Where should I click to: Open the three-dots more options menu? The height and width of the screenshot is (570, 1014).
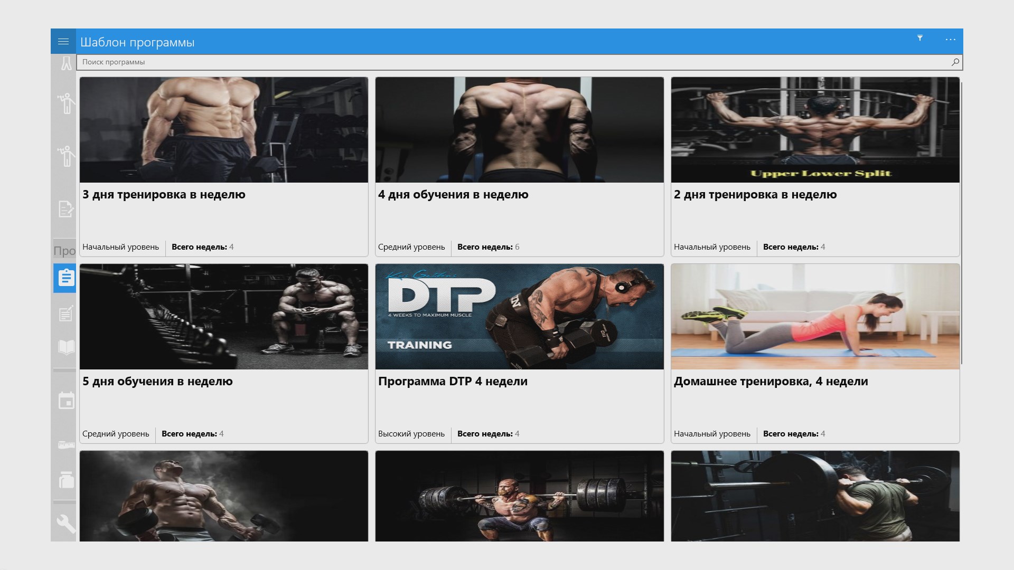[x=951, y=40]
